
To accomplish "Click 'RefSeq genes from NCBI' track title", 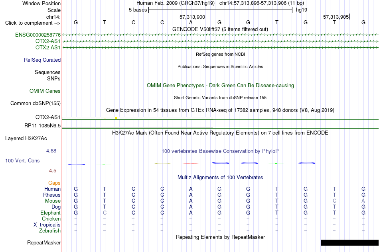I will pos(220,54).
